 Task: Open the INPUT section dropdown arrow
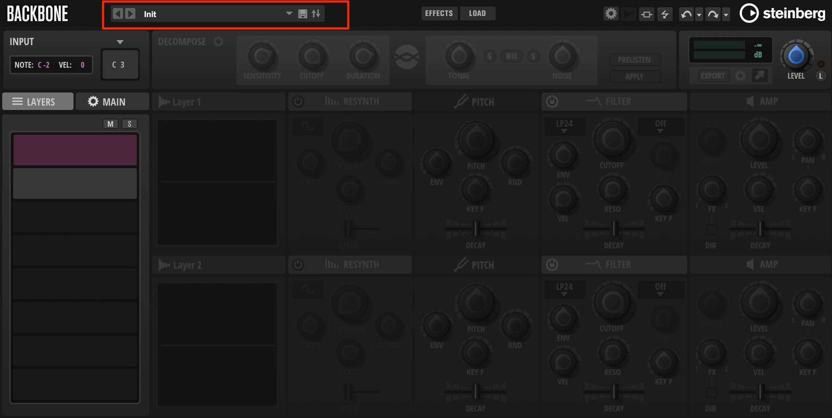tap(120, 42)
